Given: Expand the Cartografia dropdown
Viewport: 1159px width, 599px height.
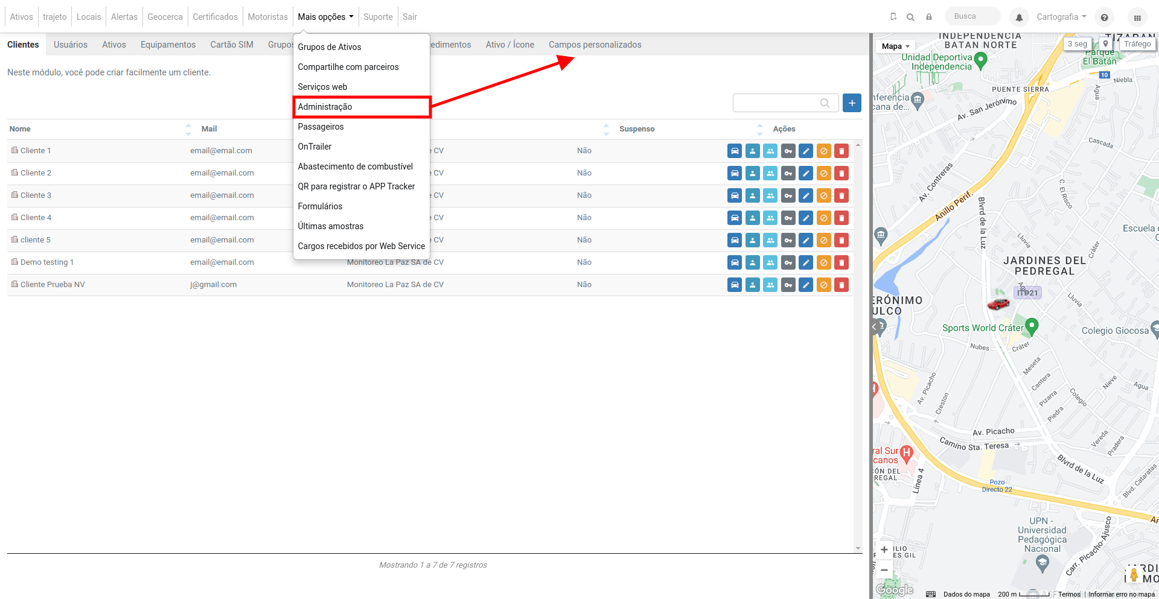Looking at the screenshot, I should pyautogui.click(x=1061, y=17).
